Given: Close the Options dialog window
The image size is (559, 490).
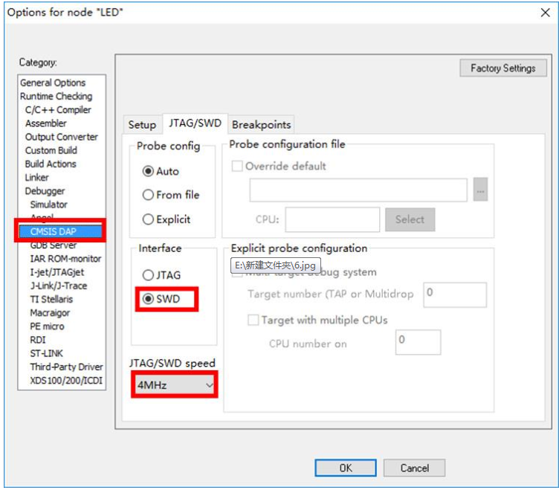Looking at the screenshot, I should [x=544, y=12].
